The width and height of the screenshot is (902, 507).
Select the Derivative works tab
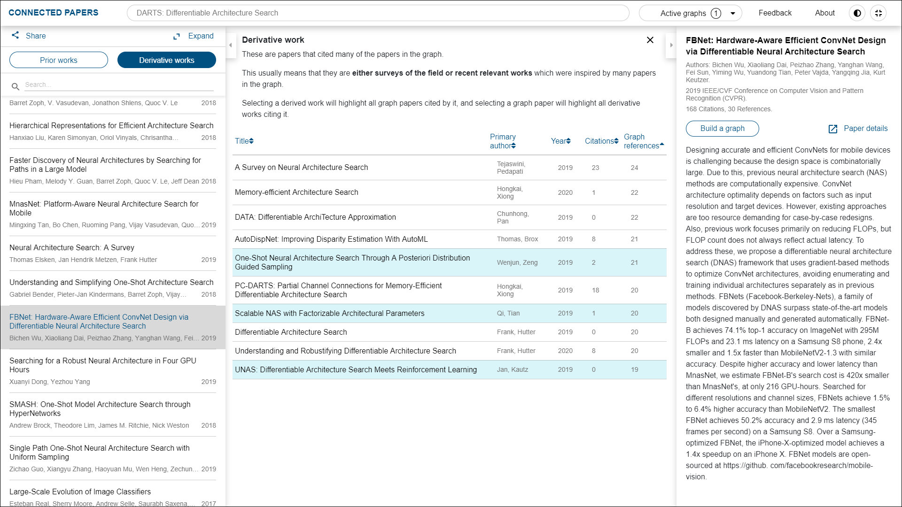(167, 60)
